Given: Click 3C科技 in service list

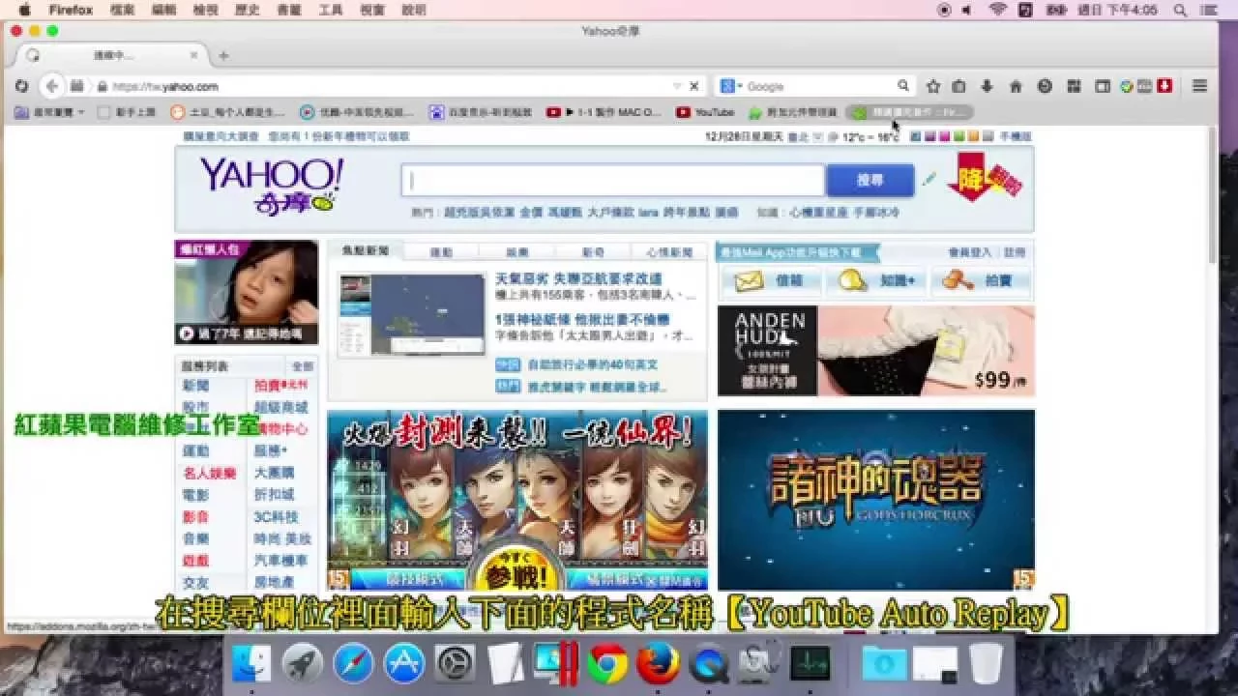Looking at the screenshot, I should pyautogui.click(x=276, y=517).
